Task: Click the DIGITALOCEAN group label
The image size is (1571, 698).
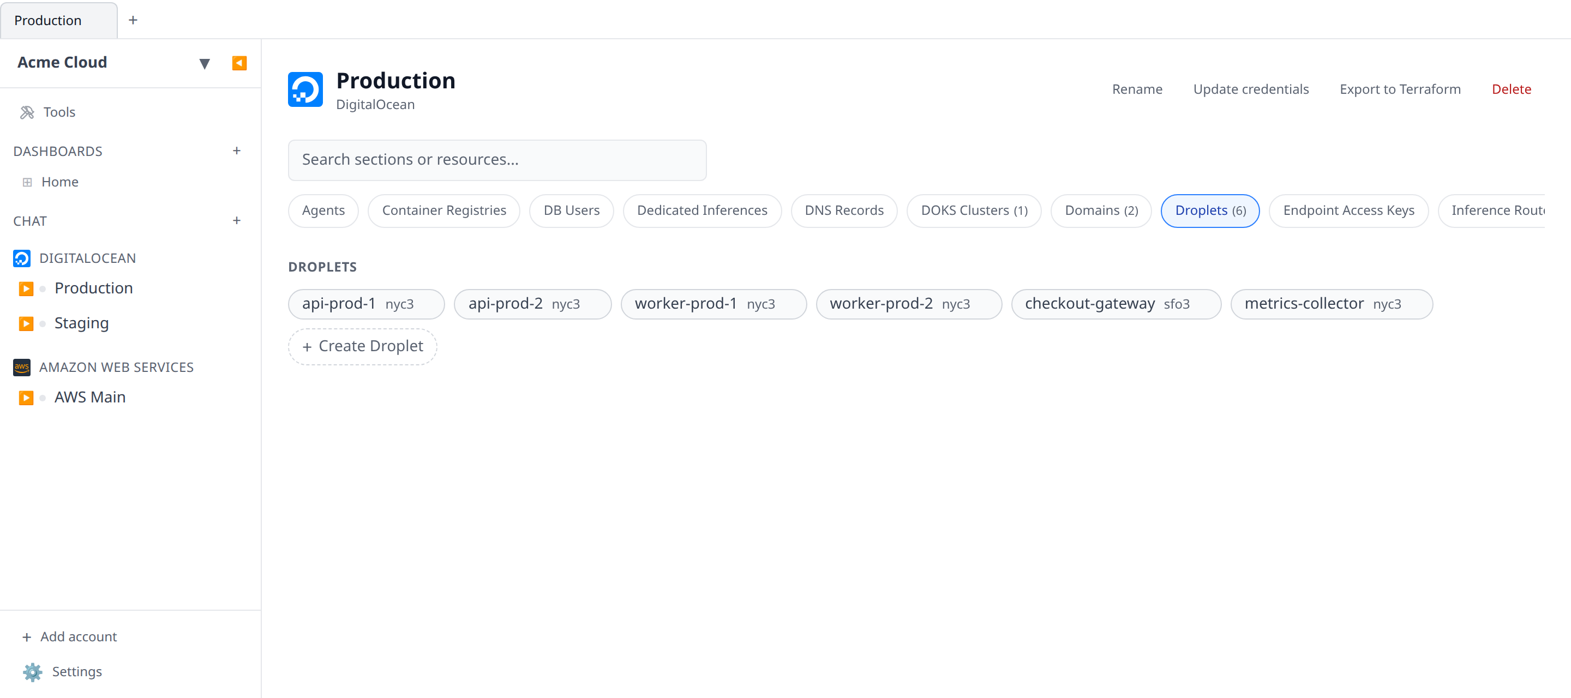Action: pyautogui.click(x=87, y=258)
